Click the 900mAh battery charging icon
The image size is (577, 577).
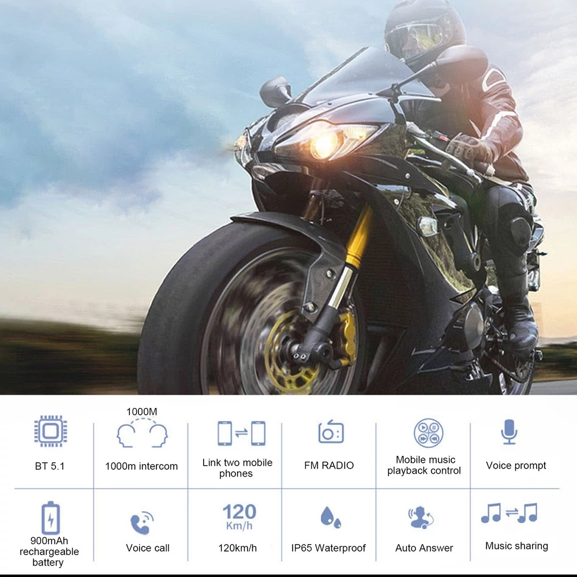[51, 518]
